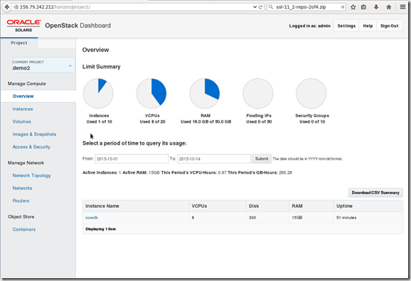Click the Object Store section heading
The width and height of the screenshot is (411, 281).
point(21,216)
